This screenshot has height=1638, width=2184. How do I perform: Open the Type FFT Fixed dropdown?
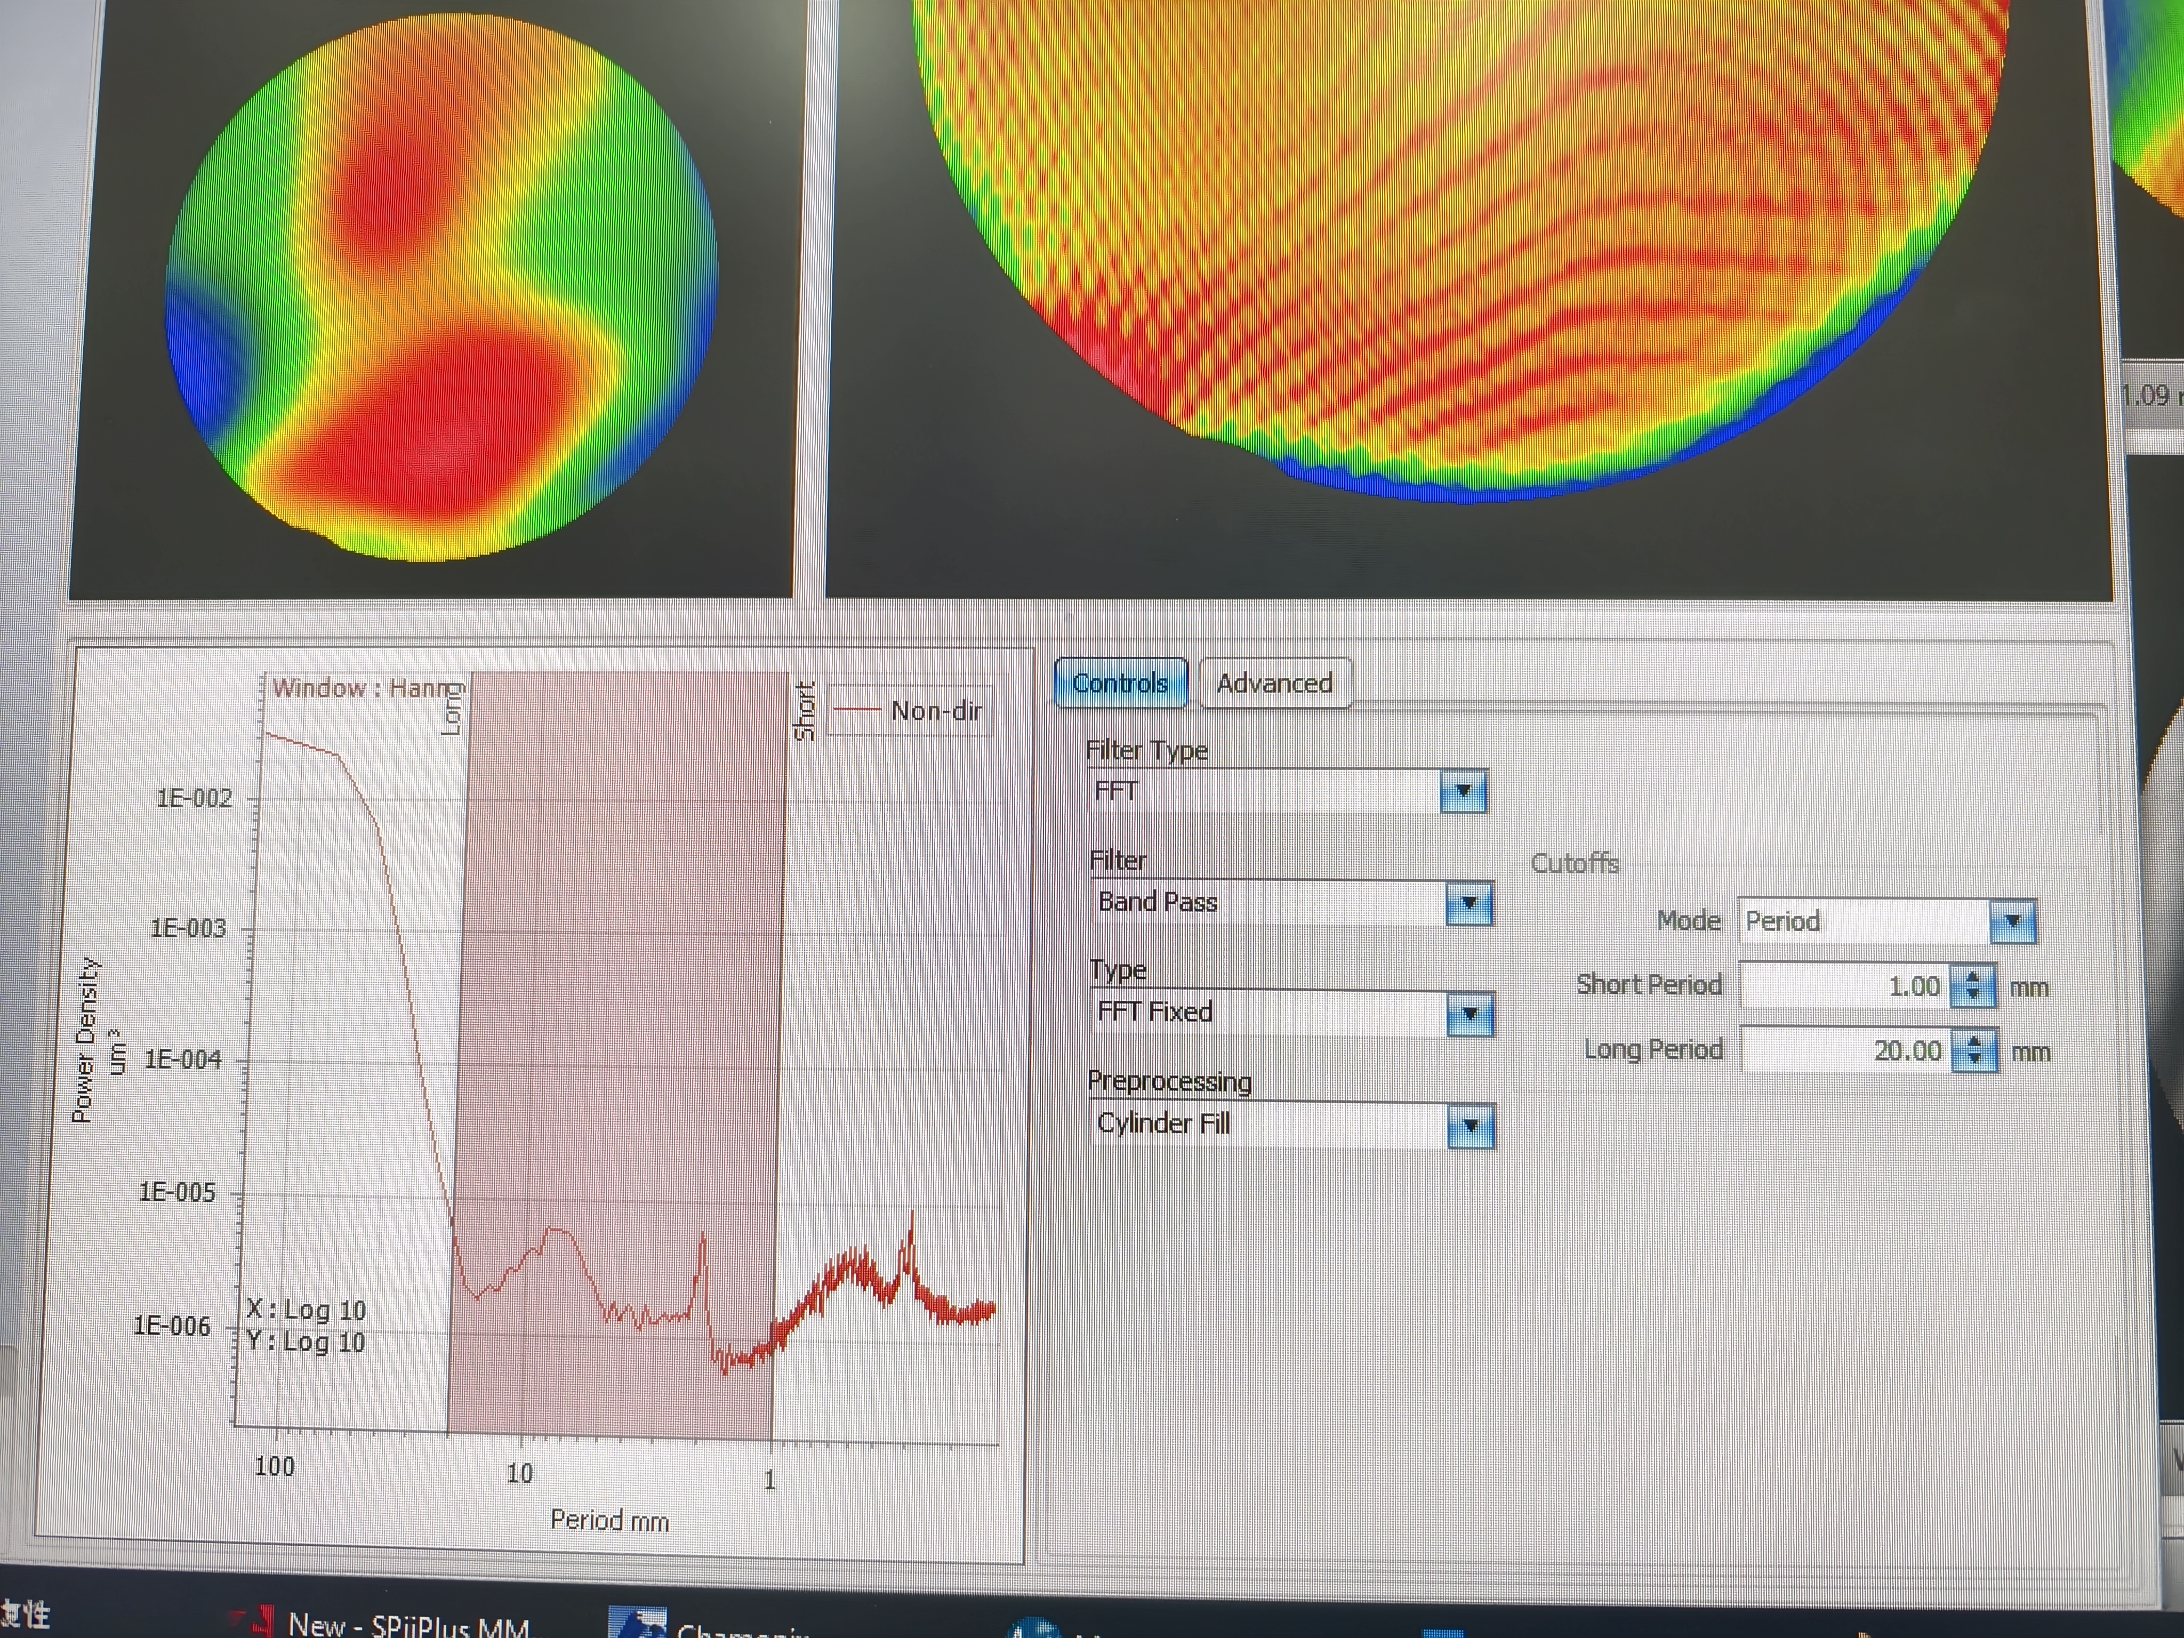1470,1014
